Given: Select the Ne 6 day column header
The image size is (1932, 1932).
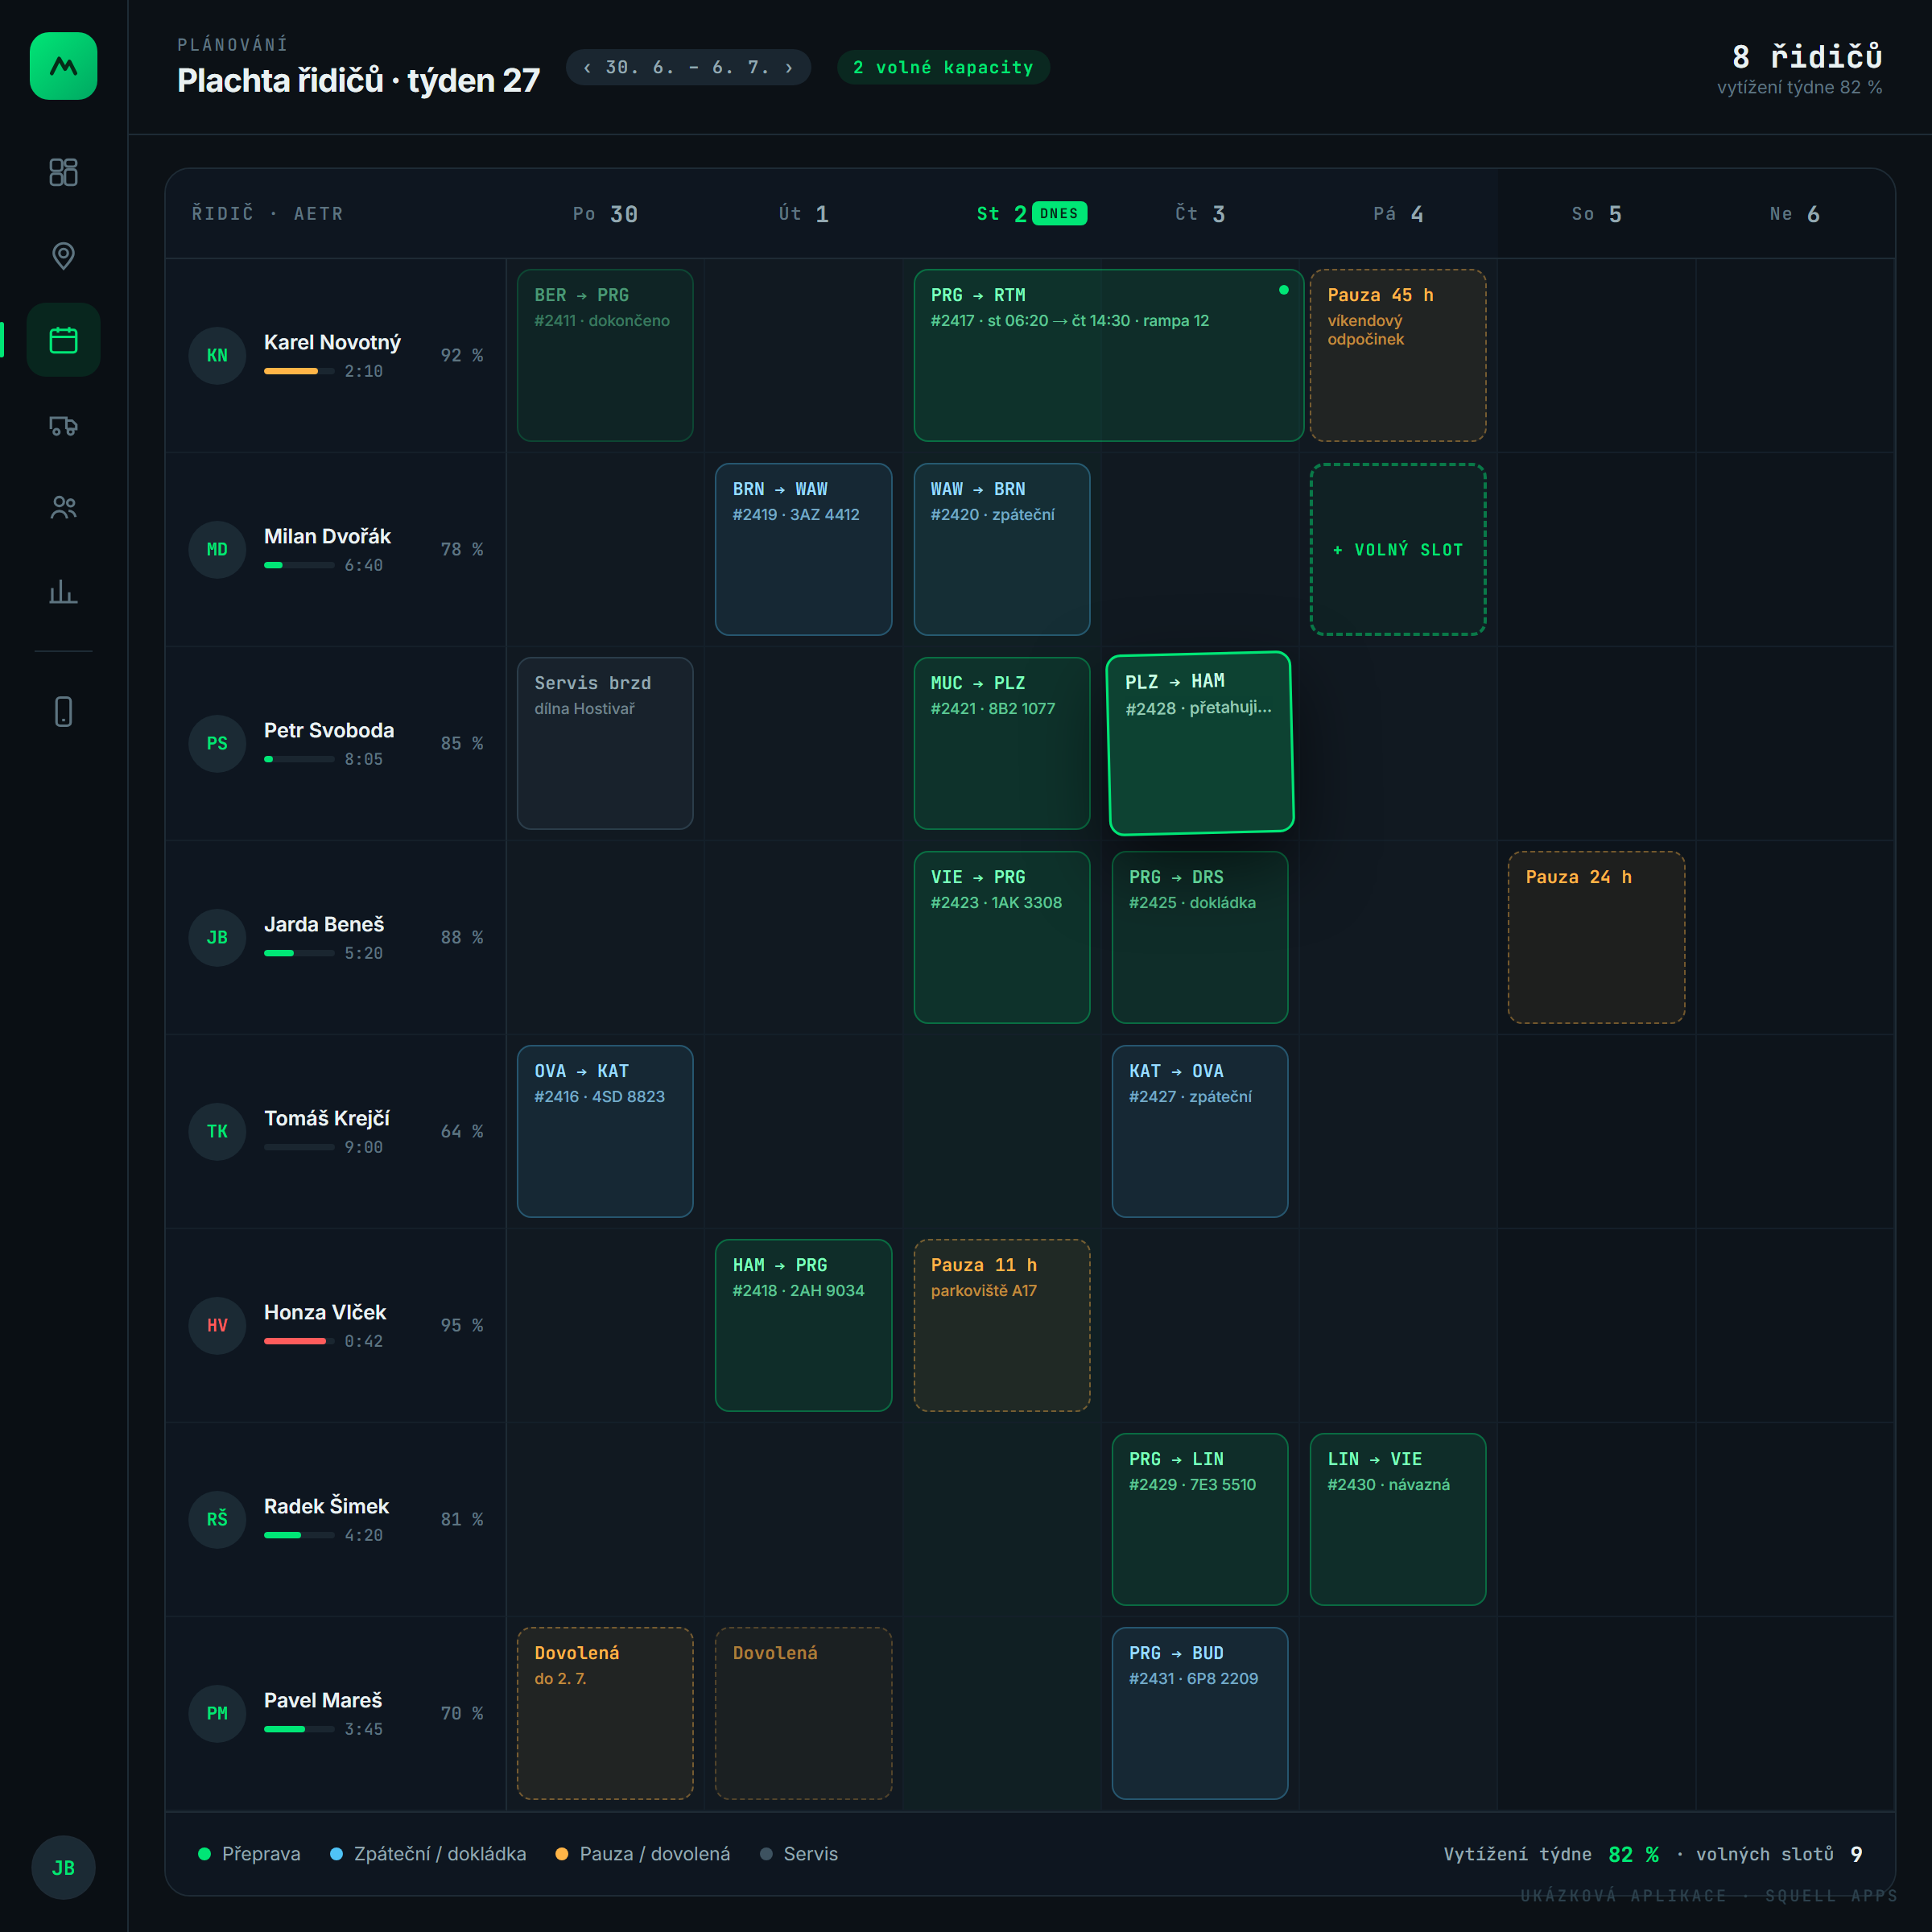Looking at the screenshot, I should (x=1794, y=214).
